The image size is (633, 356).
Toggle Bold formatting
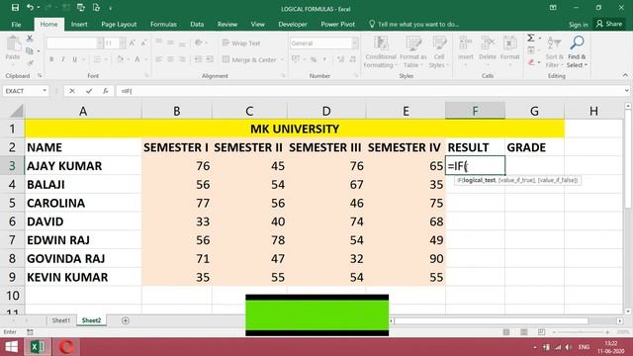click(x=51, y=59)
